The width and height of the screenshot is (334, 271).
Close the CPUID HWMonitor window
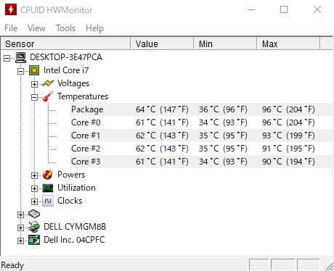[317, 9]
